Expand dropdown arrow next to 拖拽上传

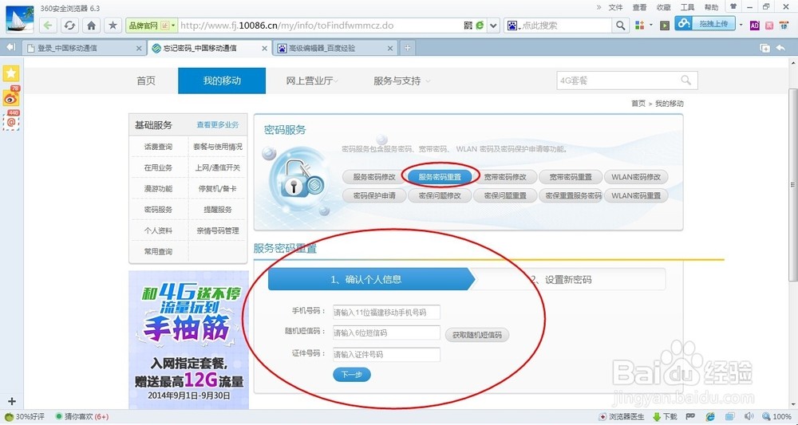click(x=741, y=25)
